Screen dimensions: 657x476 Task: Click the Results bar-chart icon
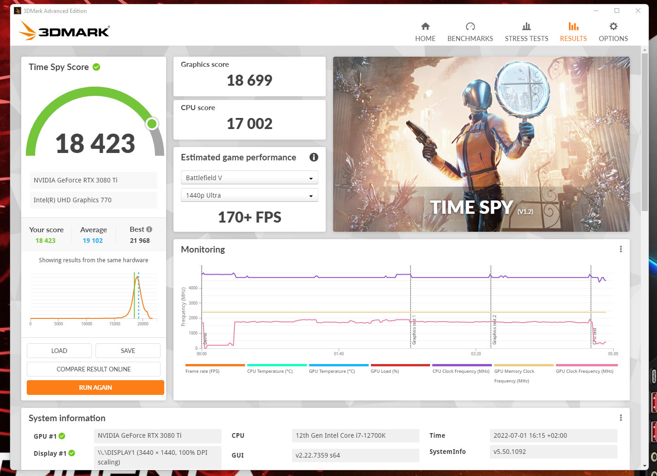[573, 26]
